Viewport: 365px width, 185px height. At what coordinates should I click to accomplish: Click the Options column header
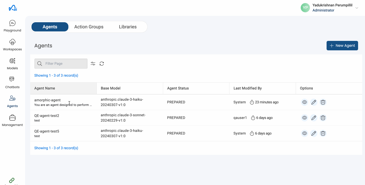coord(329,88)
